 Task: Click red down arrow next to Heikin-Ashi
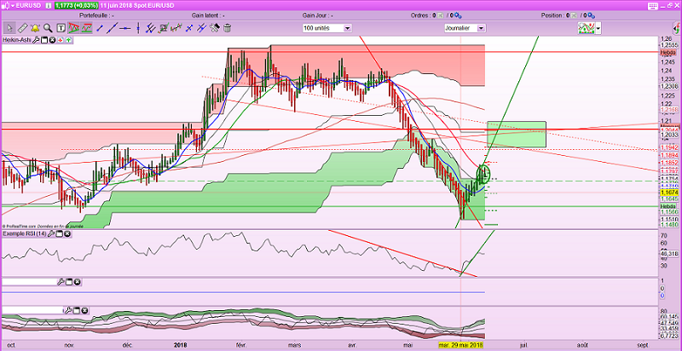click(x=60, y=40)
